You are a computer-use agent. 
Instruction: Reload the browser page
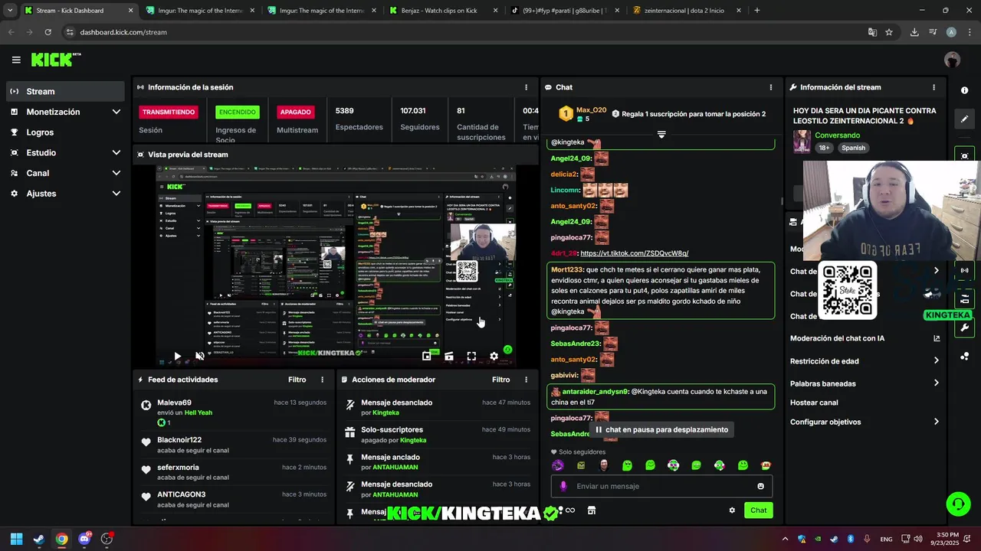point(48,32)
